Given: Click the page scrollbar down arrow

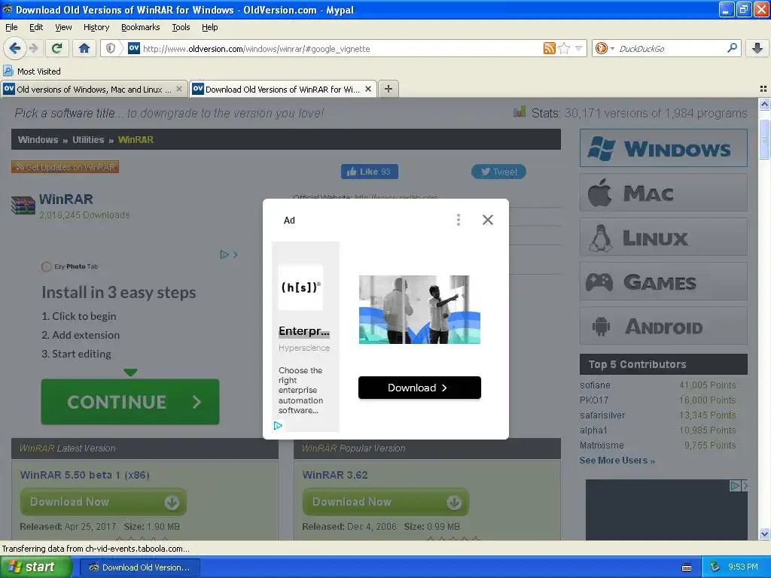Looking at the screenshot, I should (x=764, y=534).
